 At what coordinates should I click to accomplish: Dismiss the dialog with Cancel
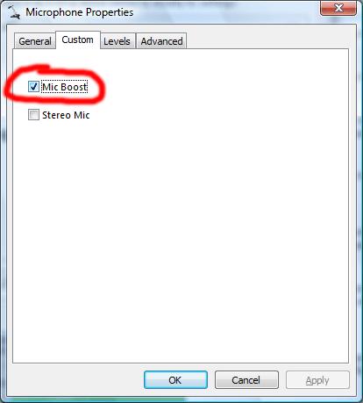pyautogui.click(x=246, y=380)
